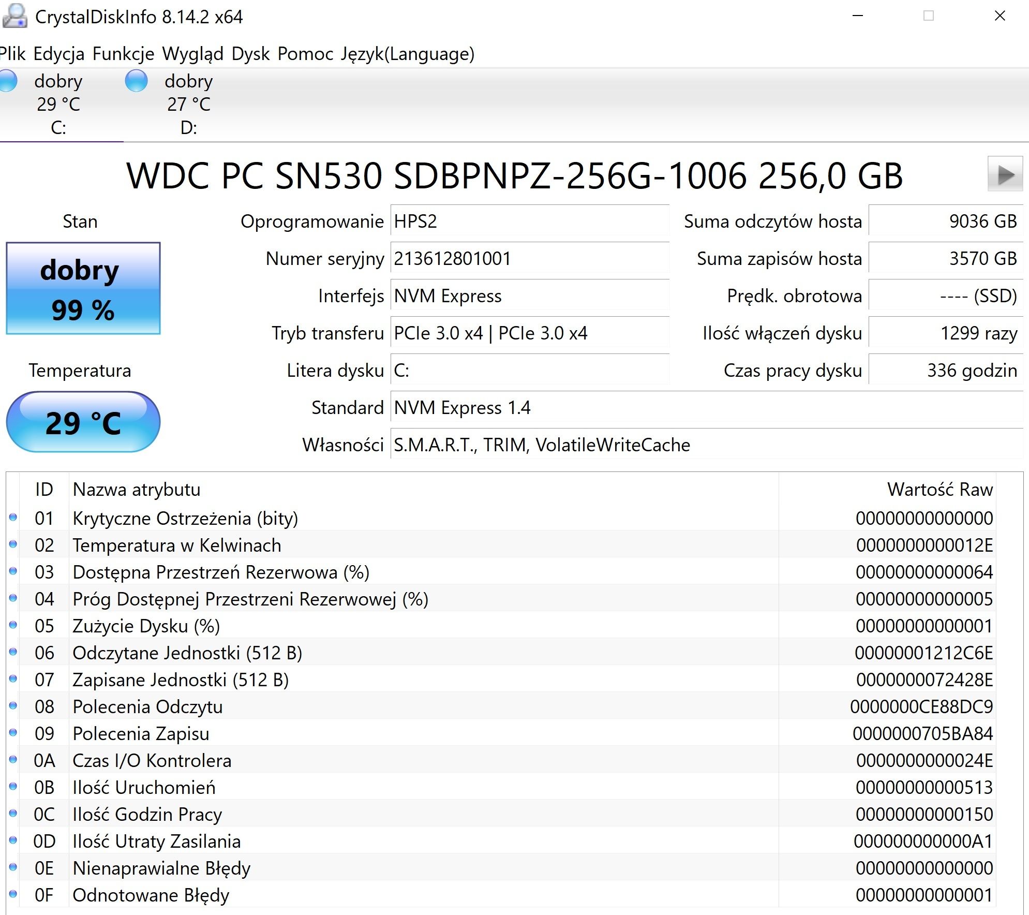The image size is (1029, 915).
Task: Click status dot for attribute 03
Action: pos(13,571)
